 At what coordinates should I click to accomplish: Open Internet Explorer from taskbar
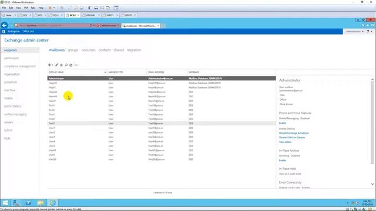[52, 203]
